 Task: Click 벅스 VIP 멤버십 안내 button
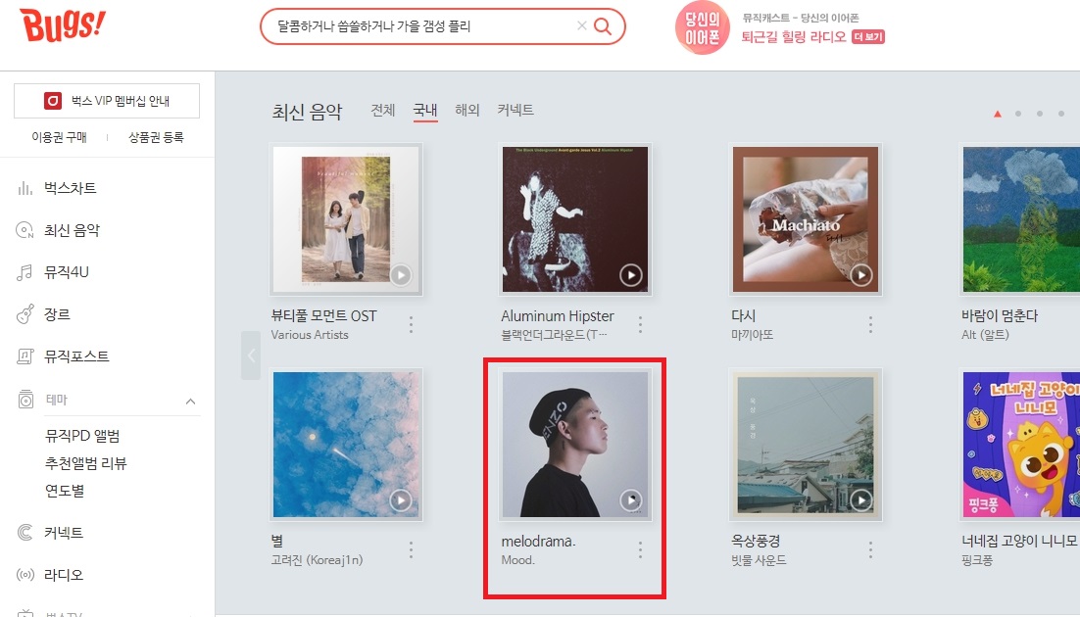[x=107, y=101]
